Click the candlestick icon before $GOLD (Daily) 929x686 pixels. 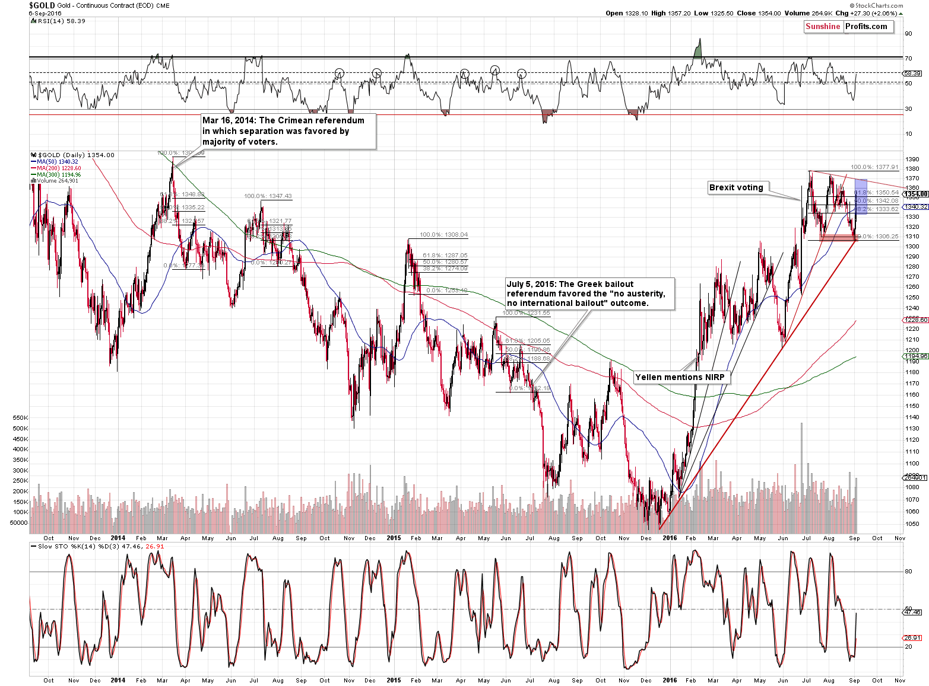[33, 155]
